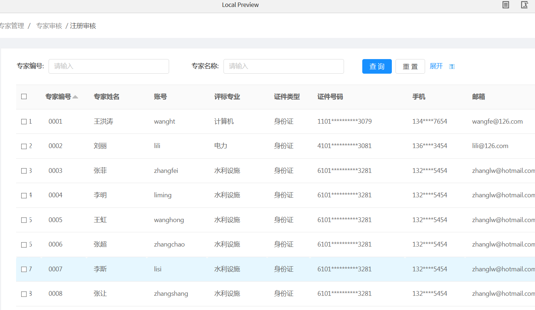Viewport: 535px width, 310px height.
Task: Expand more filters via 展开 link
Action: (x=436, y=66)
